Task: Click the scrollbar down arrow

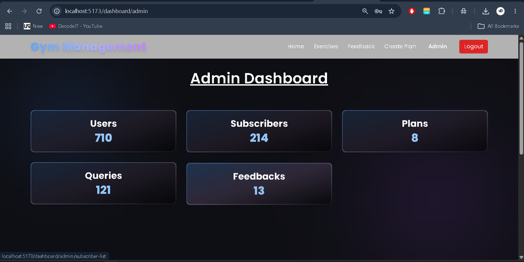Action: click(521, 257)
